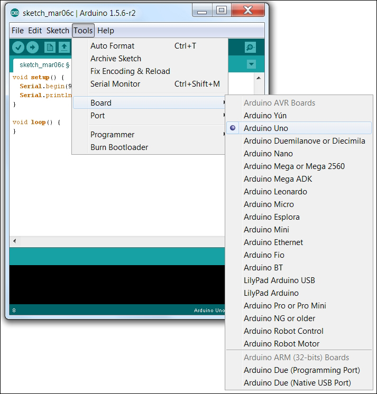This screenshot has width=377, height=394.
Task: Maximize the Arduino window
Action: [222, 11]
